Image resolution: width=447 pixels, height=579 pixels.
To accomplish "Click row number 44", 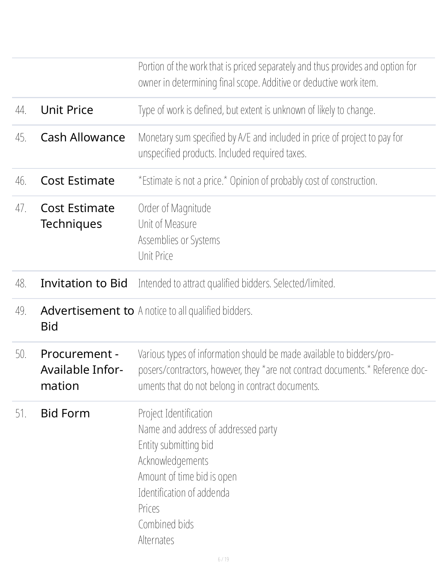I will pyautogui.click(x=21, y=110).
